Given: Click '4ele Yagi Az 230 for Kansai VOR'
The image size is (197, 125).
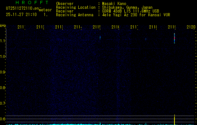Looking at the screenshot, I should (136, 15).
